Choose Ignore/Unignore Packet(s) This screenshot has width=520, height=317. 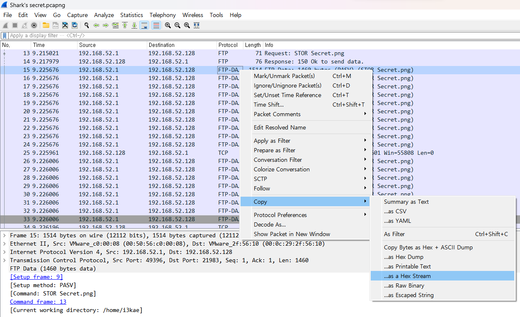(306, 85)
